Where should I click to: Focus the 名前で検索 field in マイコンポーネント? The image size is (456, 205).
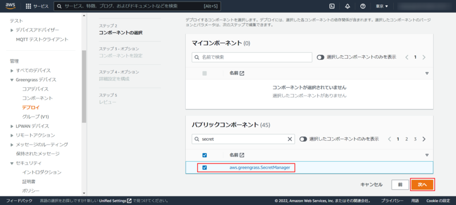pos(252,58)
